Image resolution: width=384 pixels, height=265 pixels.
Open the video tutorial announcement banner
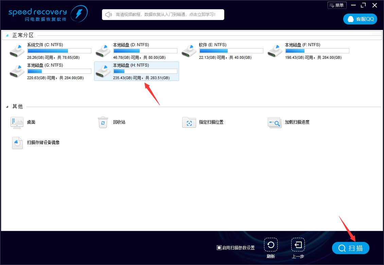pyautogui.click(x=163, y=15)
